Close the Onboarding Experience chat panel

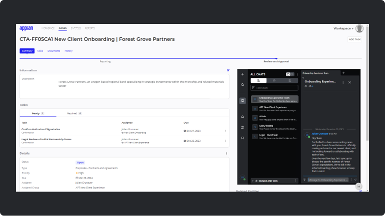pyautogui.click(x=349, y=82)
